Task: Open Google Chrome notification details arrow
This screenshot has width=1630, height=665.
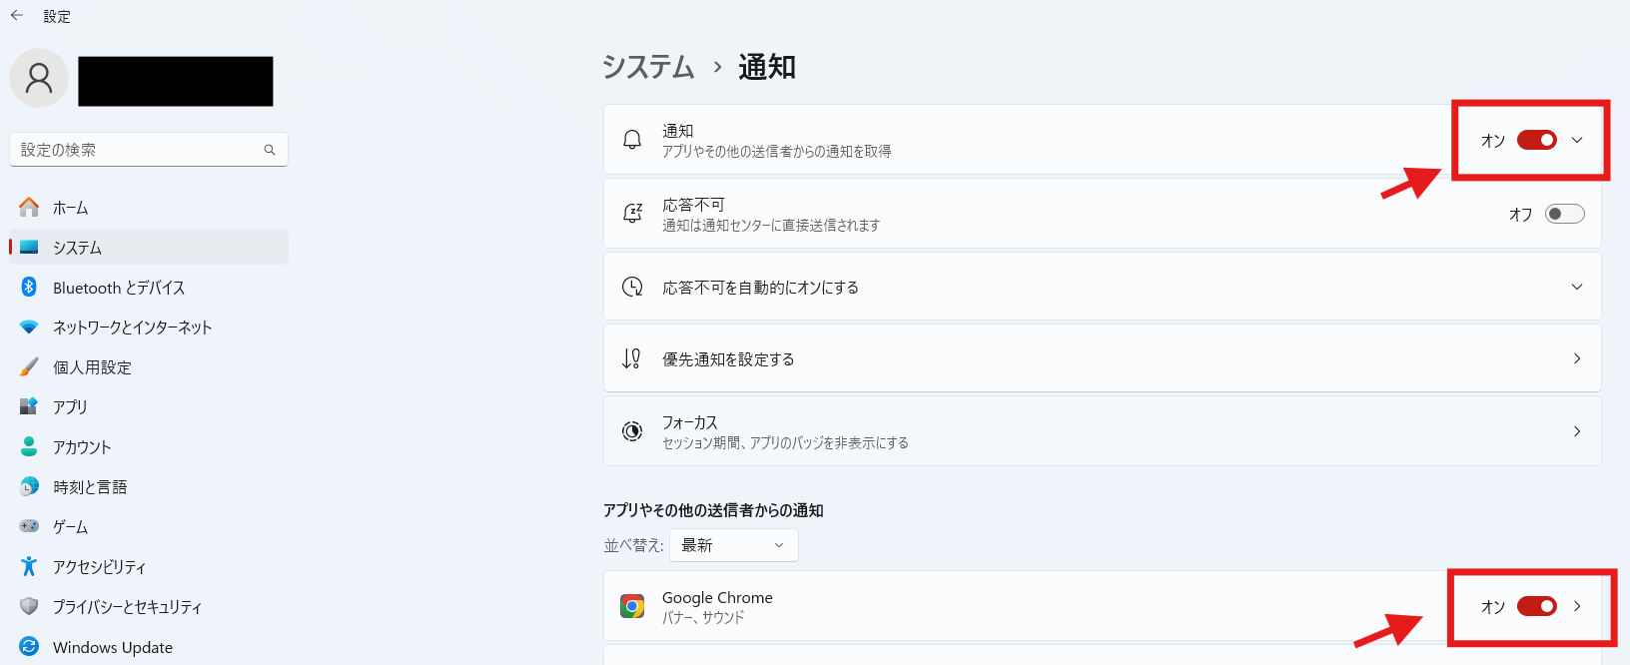Action: [x=1577, y=606]
